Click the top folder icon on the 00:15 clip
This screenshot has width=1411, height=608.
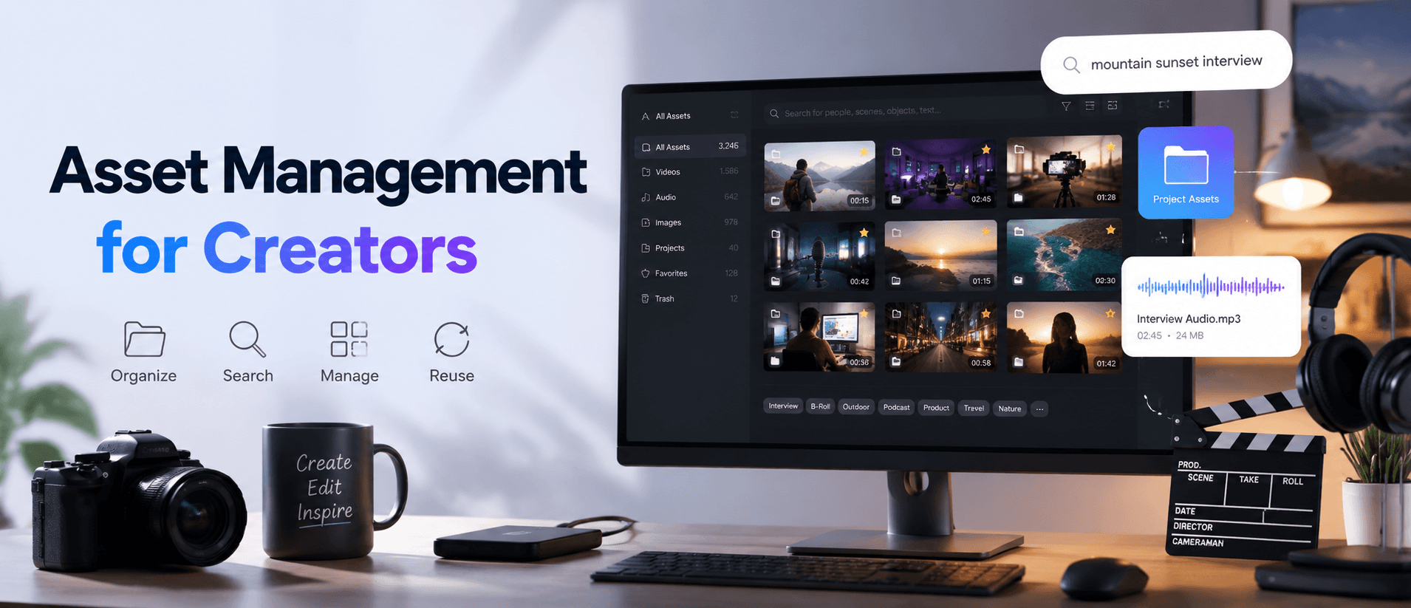tap(776, 154)
